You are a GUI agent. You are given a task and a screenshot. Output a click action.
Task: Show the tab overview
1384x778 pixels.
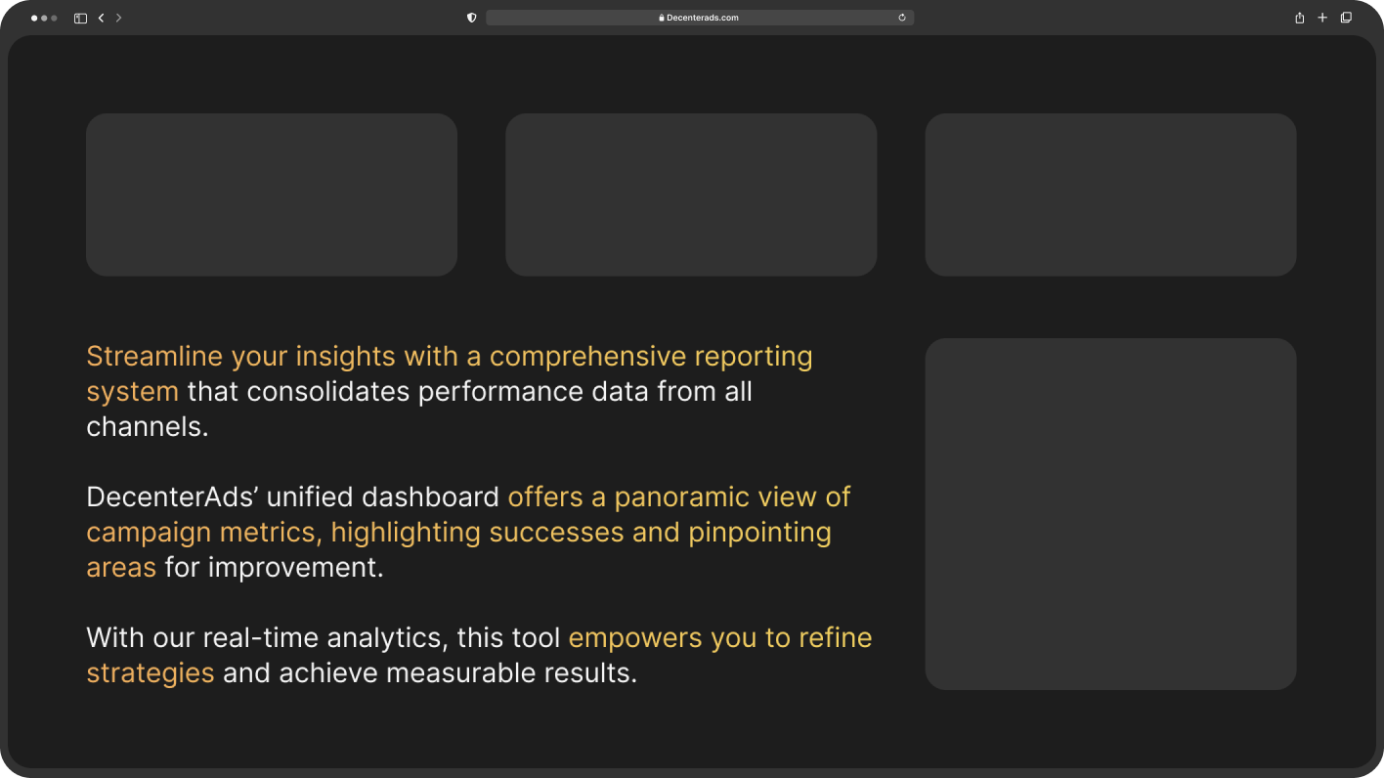coord(1346,18)
